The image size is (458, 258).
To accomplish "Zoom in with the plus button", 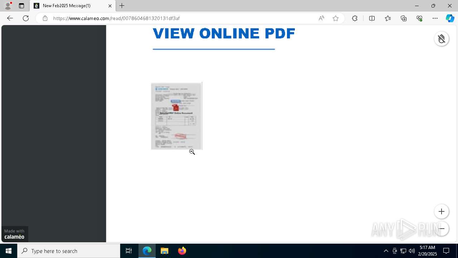I will point(442,211).
